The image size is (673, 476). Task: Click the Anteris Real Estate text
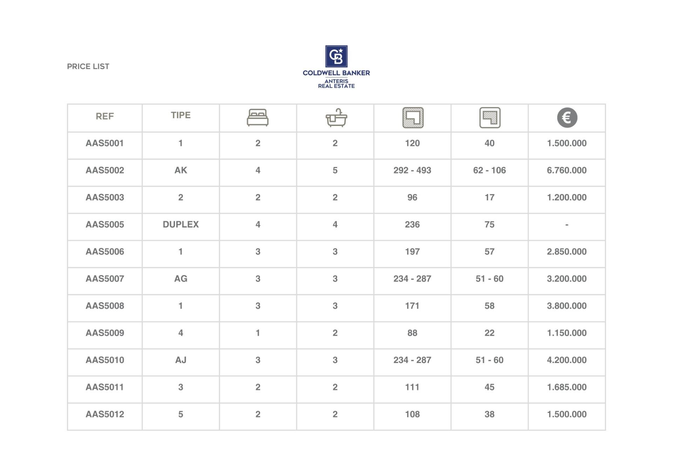click(336, 83)
